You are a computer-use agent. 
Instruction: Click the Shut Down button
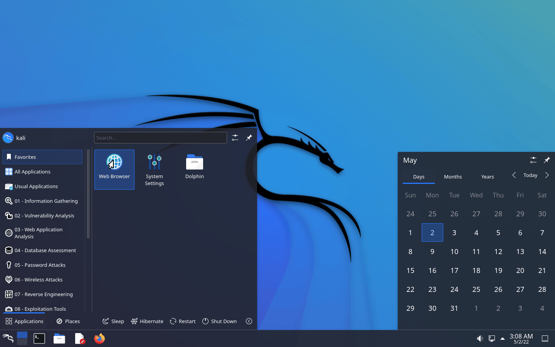pyautogui.click(x=220, y=321)
